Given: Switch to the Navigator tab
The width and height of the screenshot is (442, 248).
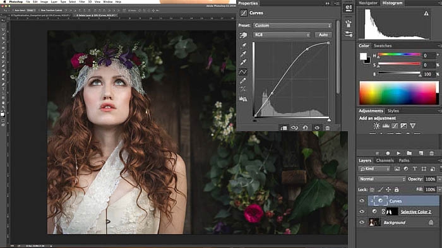Looking at the screenshot, I should click(x=368, y=3).
